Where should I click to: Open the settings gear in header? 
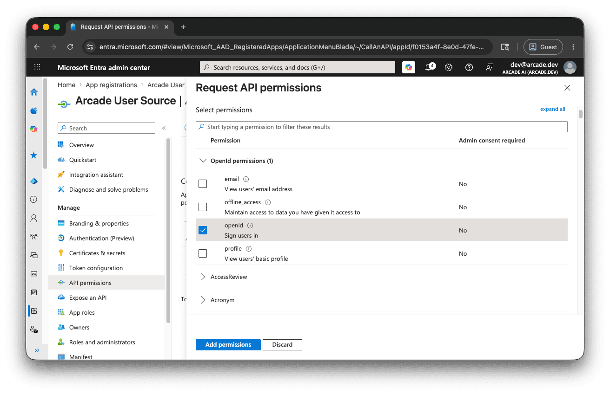coord(449,67)
